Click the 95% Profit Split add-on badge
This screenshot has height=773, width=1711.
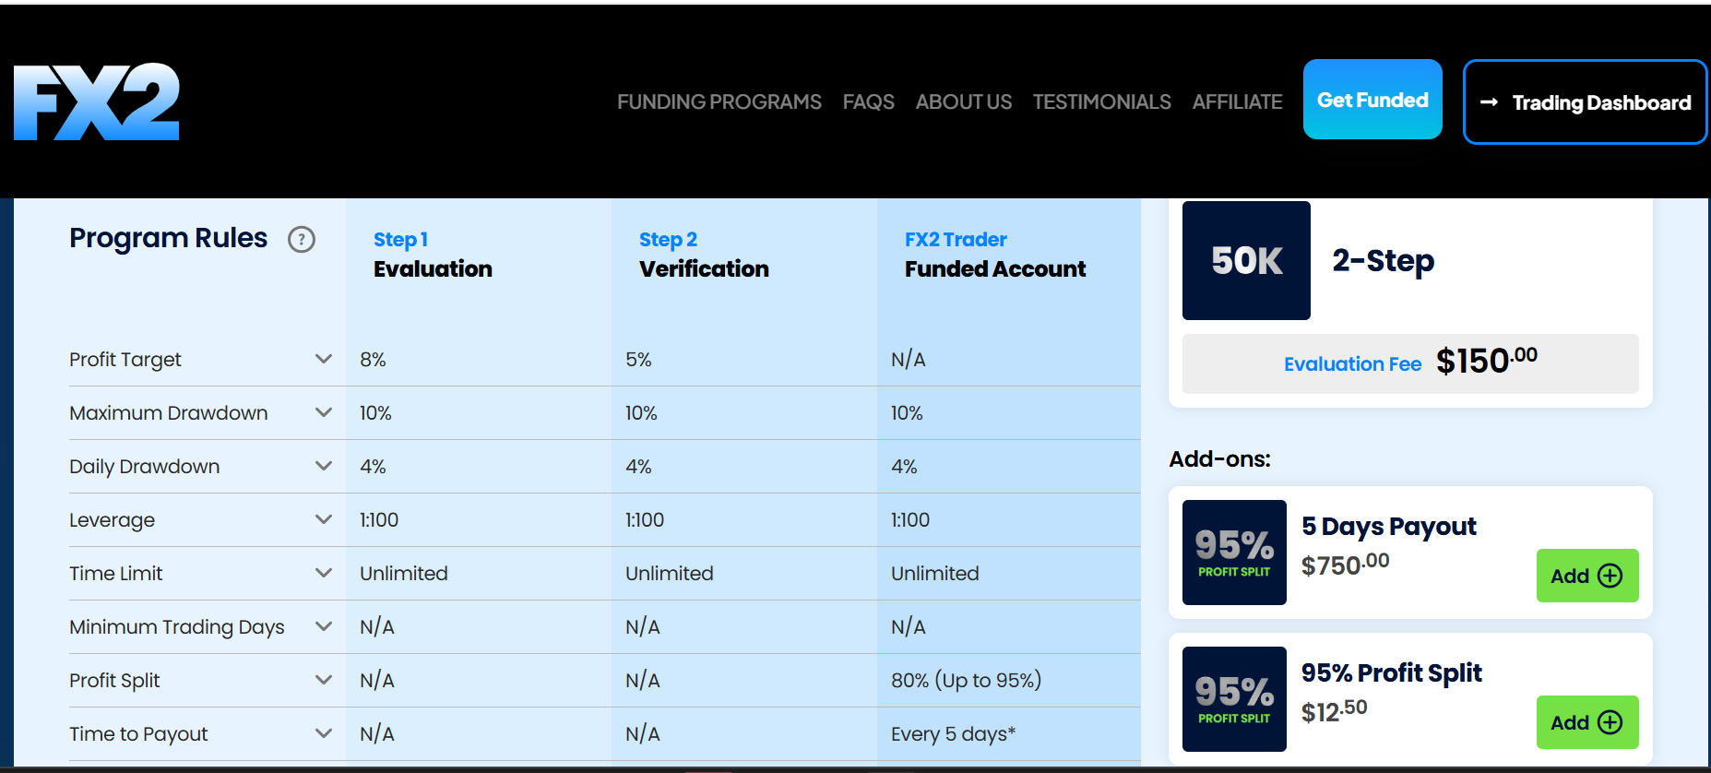click(1234, 699)
